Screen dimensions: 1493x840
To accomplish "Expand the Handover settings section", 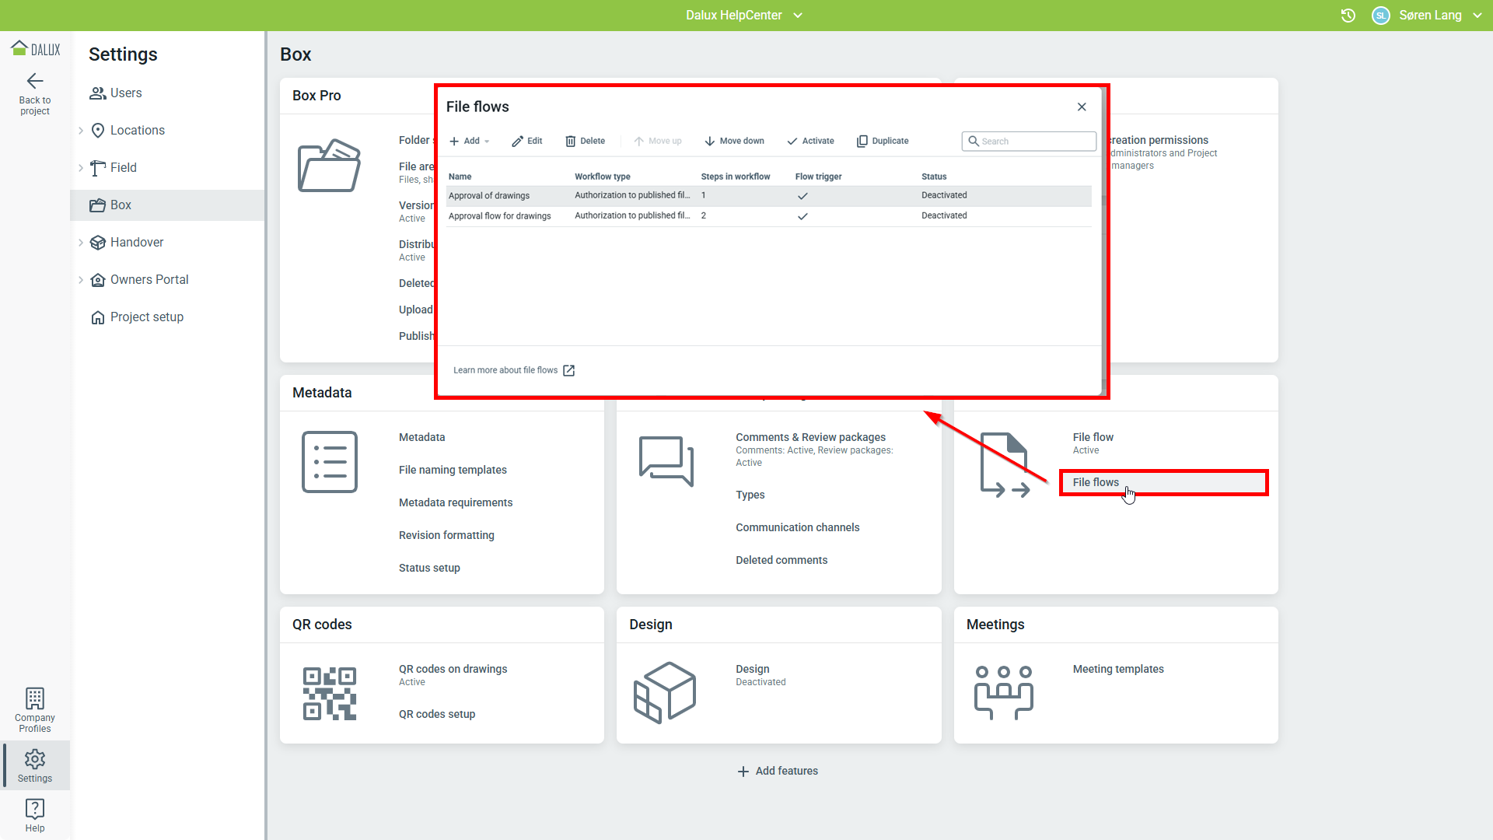I will 81,243.
